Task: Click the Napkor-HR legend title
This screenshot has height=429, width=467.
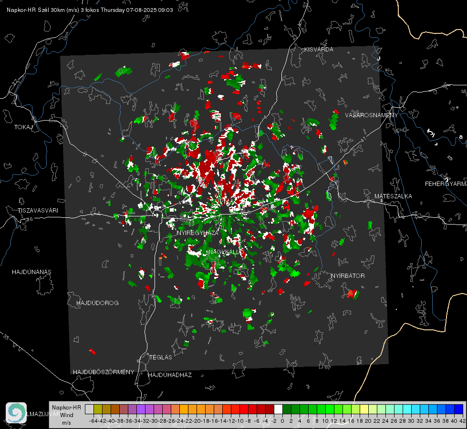Action: coord(66,408)
